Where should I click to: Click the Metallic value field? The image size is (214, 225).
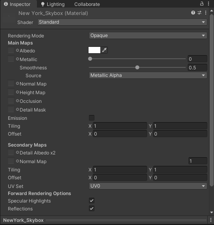tap(197, 59)
